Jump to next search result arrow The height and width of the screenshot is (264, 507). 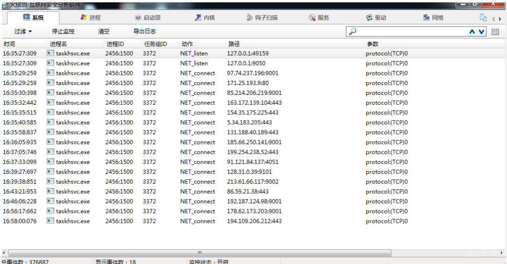[x=482, y=31]
